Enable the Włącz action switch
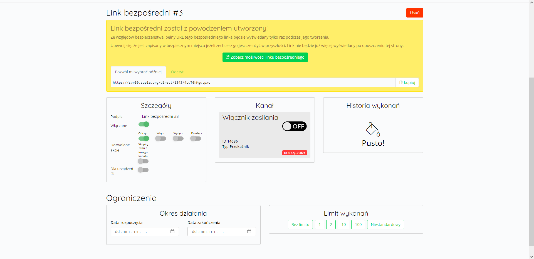The width and height of the screenshot is (534, 259). 160,138
